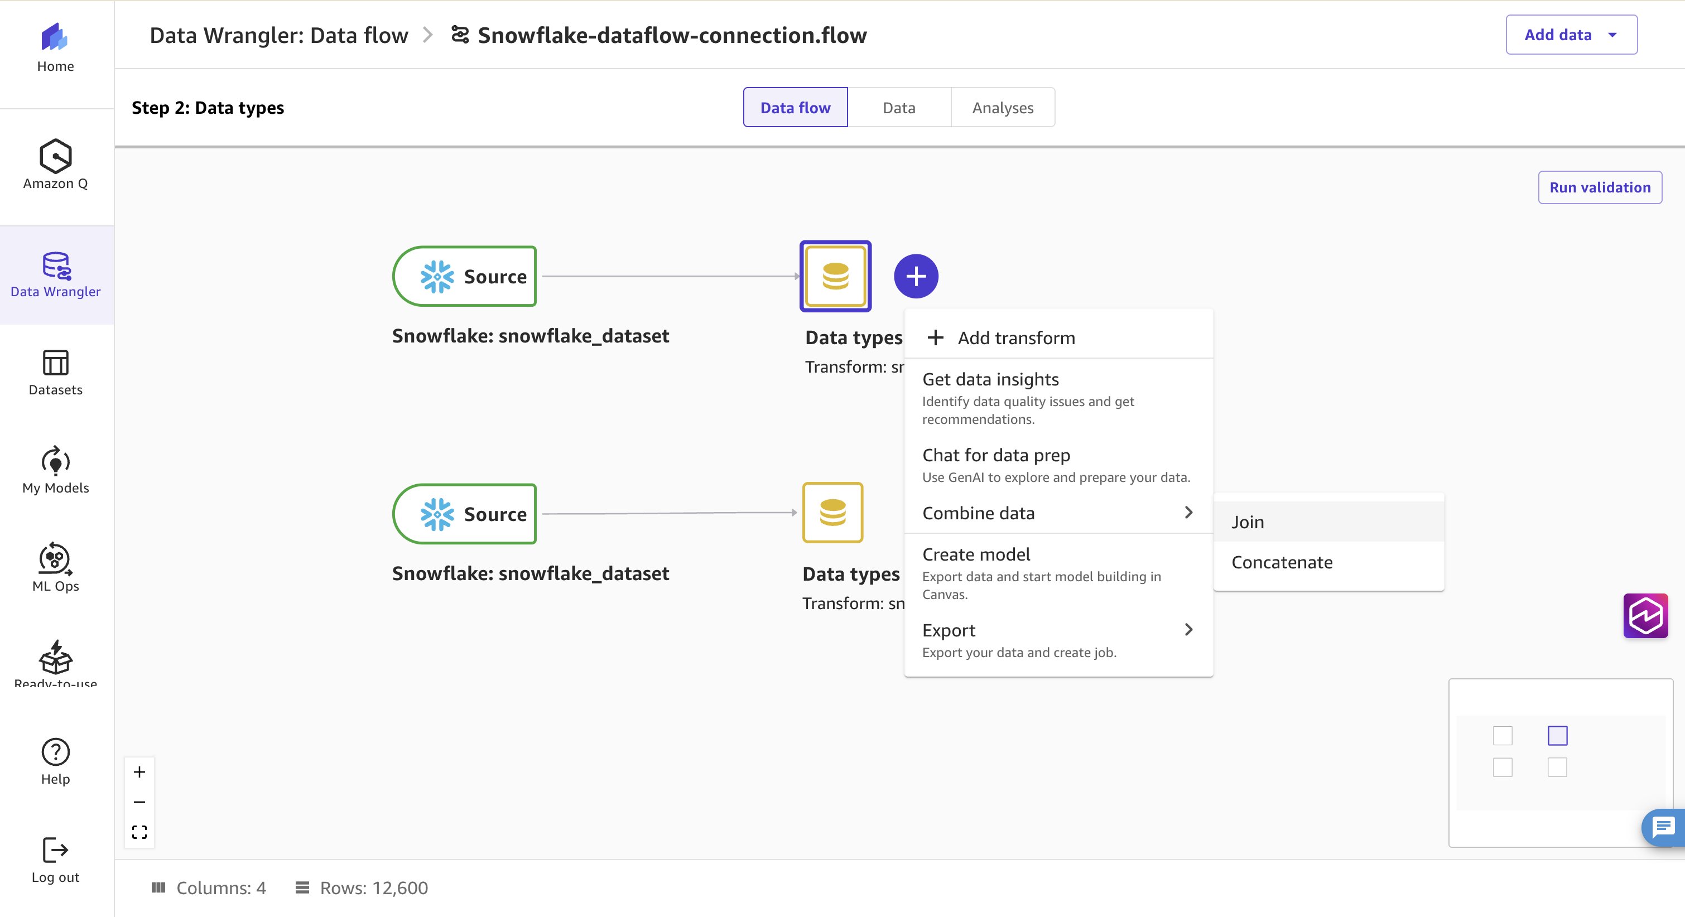Choose Create model menu item
The image size is (1685, 917).
pos(1058,573)
